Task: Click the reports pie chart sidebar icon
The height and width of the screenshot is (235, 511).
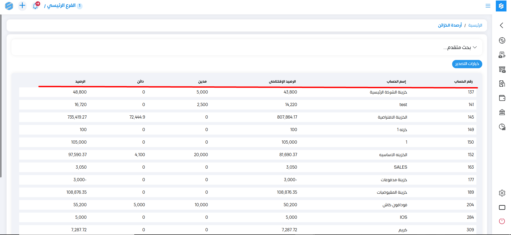Action: pos(502,127)
